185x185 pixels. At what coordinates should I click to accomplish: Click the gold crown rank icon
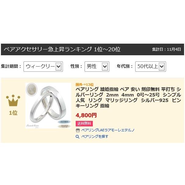coord(13,100)
